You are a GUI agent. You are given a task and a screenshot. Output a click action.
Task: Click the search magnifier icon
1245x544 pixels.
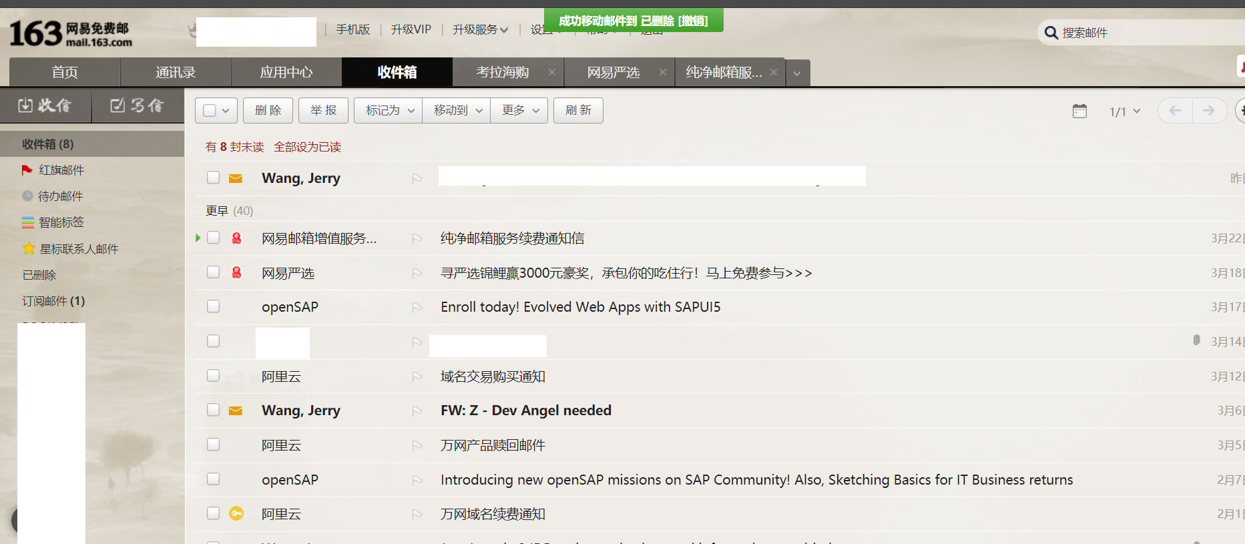(x=1051, y=33)
